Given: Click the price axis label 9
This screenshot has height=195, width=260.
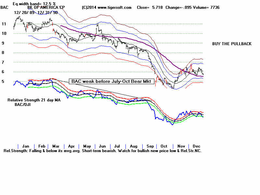Looking at the screenshot, I should (3, 43).
